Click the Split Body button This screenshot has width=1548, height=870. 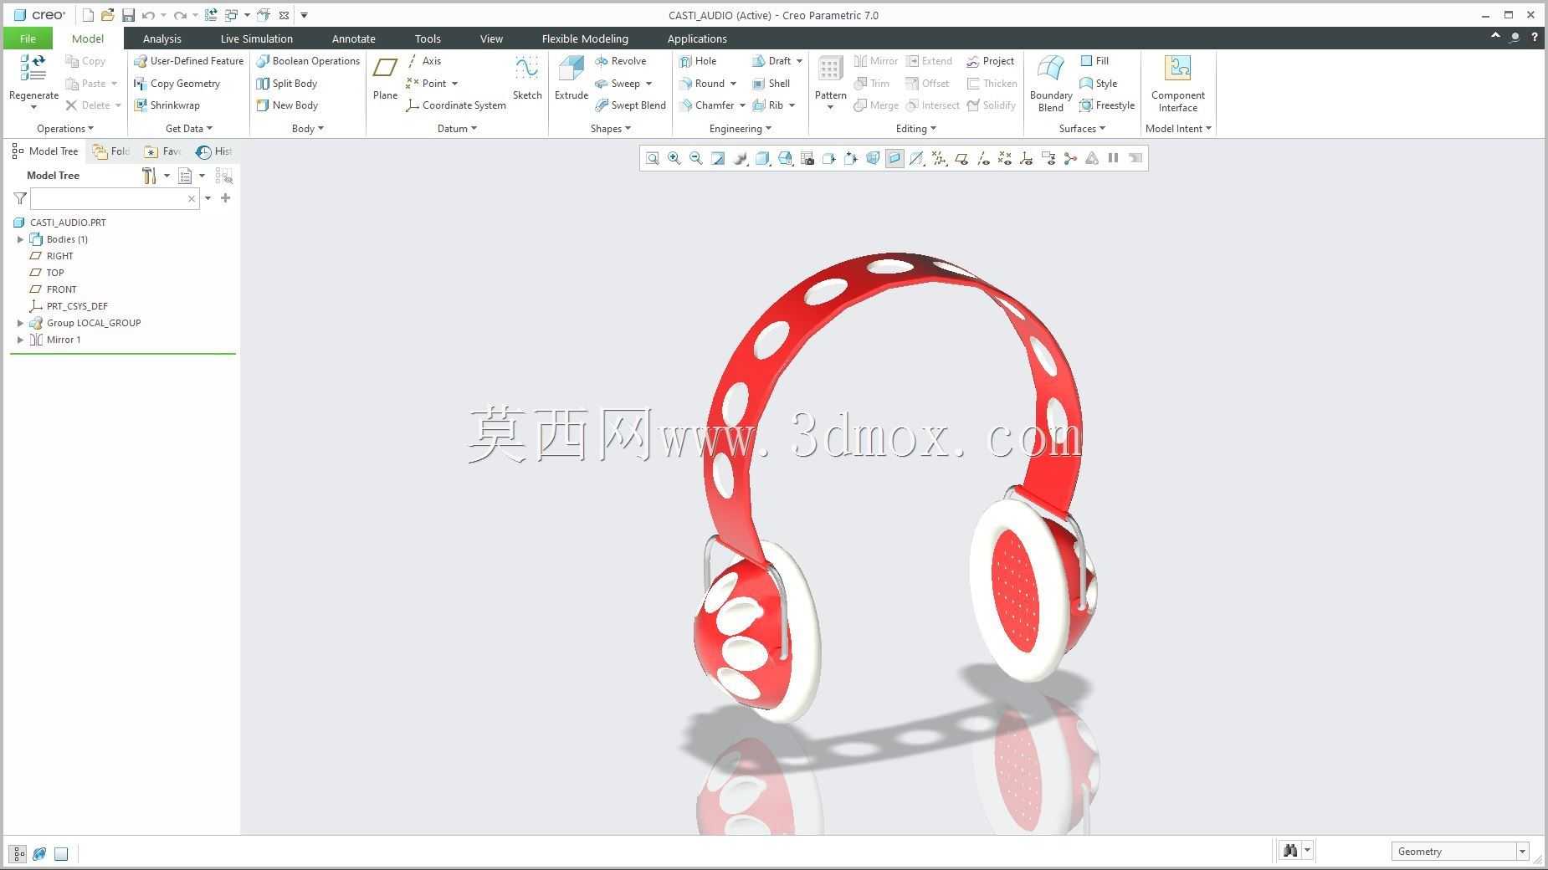point(287,84)
